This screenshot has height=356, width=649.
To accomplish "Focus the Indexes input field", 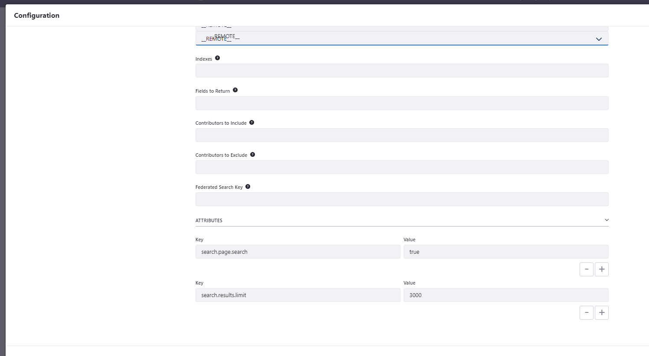I will coord(402,71).
